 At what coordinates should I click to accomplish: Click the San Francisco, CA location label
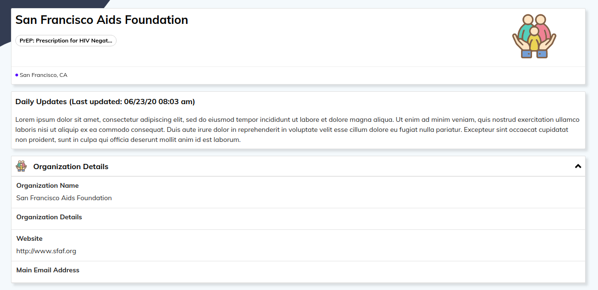[x=43, y=75]
